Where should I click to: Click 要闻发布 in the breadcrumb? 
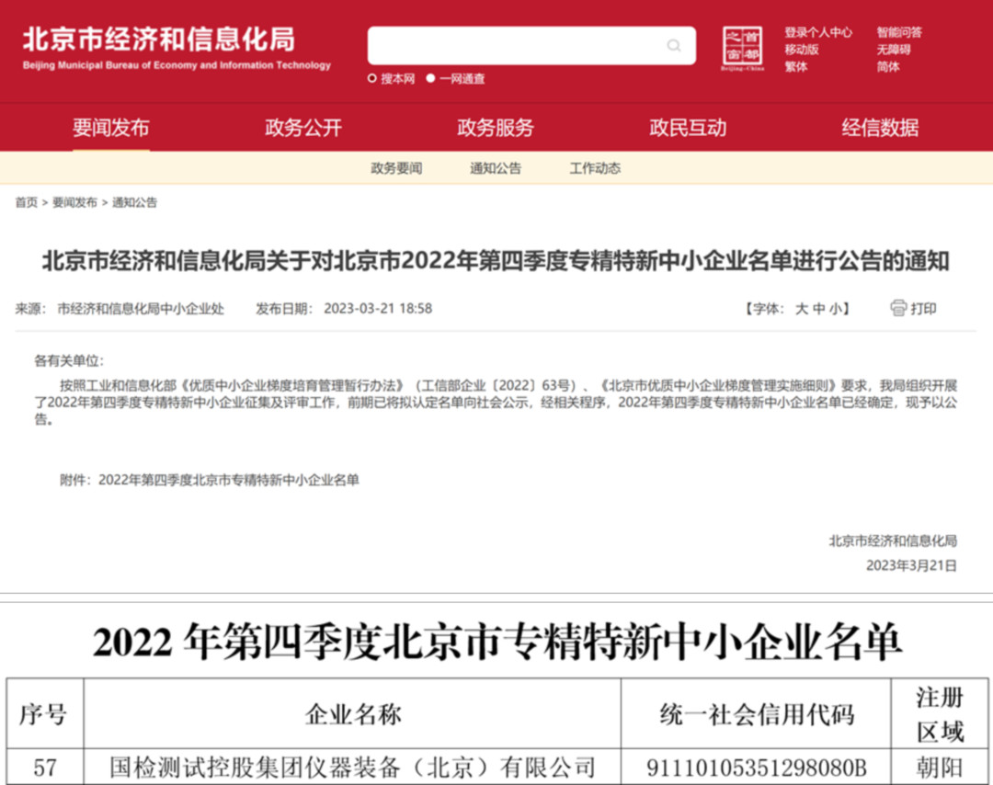click(74, 202)
